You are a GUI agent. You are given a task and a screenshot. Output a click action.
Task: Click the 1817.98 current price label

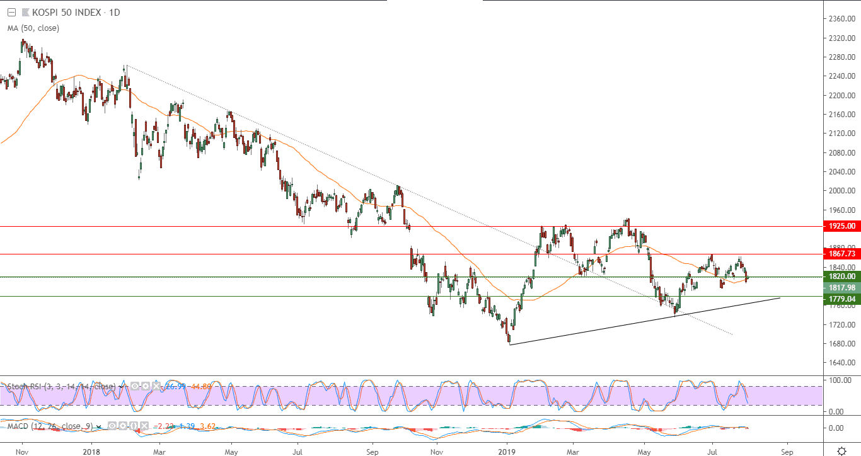[841, 287]
